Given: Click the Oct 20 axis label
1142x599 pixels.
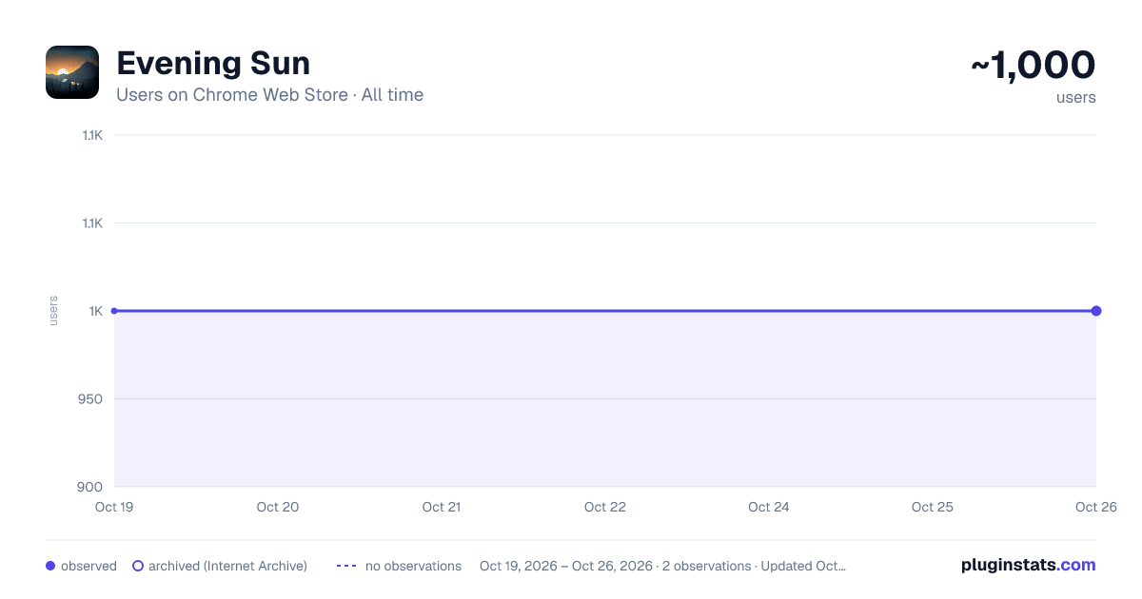Looking at the screenshot, I should coord(278,507).
